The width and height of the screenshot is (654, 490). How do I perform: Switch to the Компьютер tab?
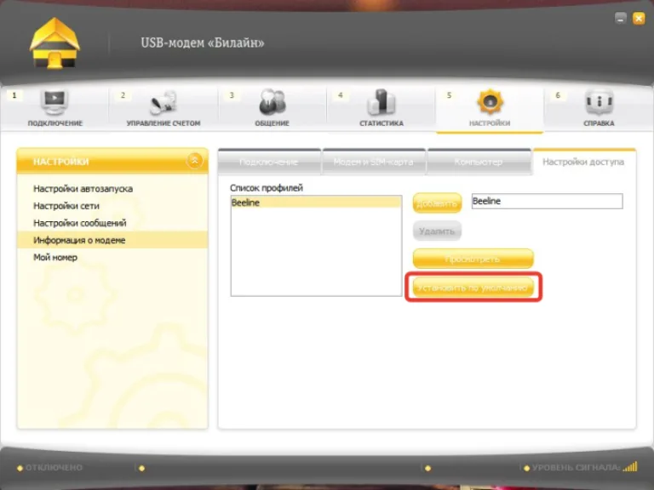[x=479, y=162]
